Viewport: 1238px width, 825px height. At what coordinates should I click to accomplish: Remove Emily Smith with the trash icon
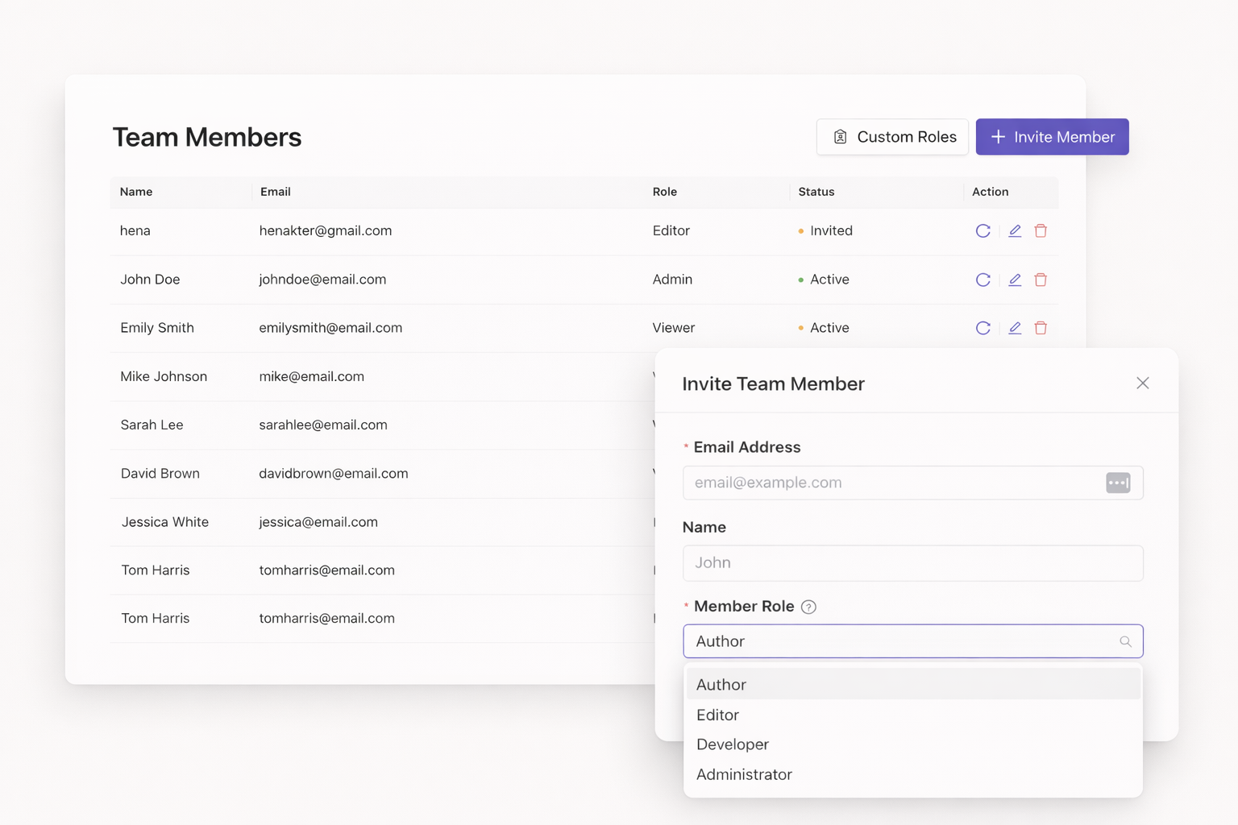point(1041,328)
